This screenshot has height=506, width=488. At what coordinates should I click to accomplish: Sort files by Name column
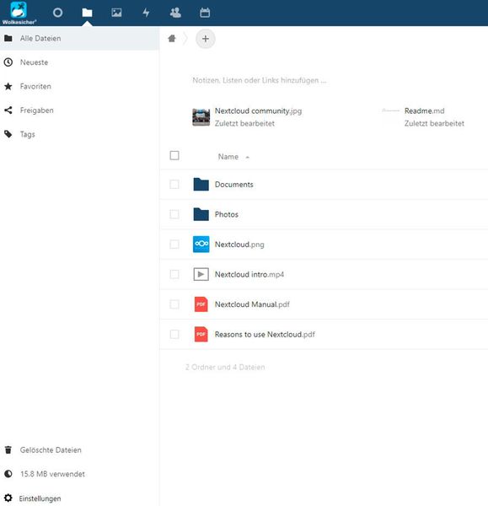(x=228, y=157)
